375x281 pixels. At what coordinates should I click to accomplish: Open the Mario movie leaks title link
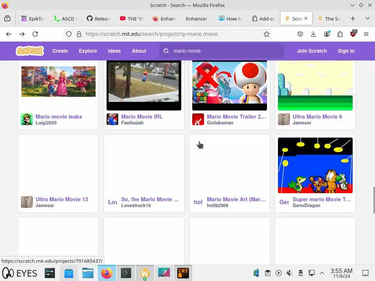tap(59, 117)
